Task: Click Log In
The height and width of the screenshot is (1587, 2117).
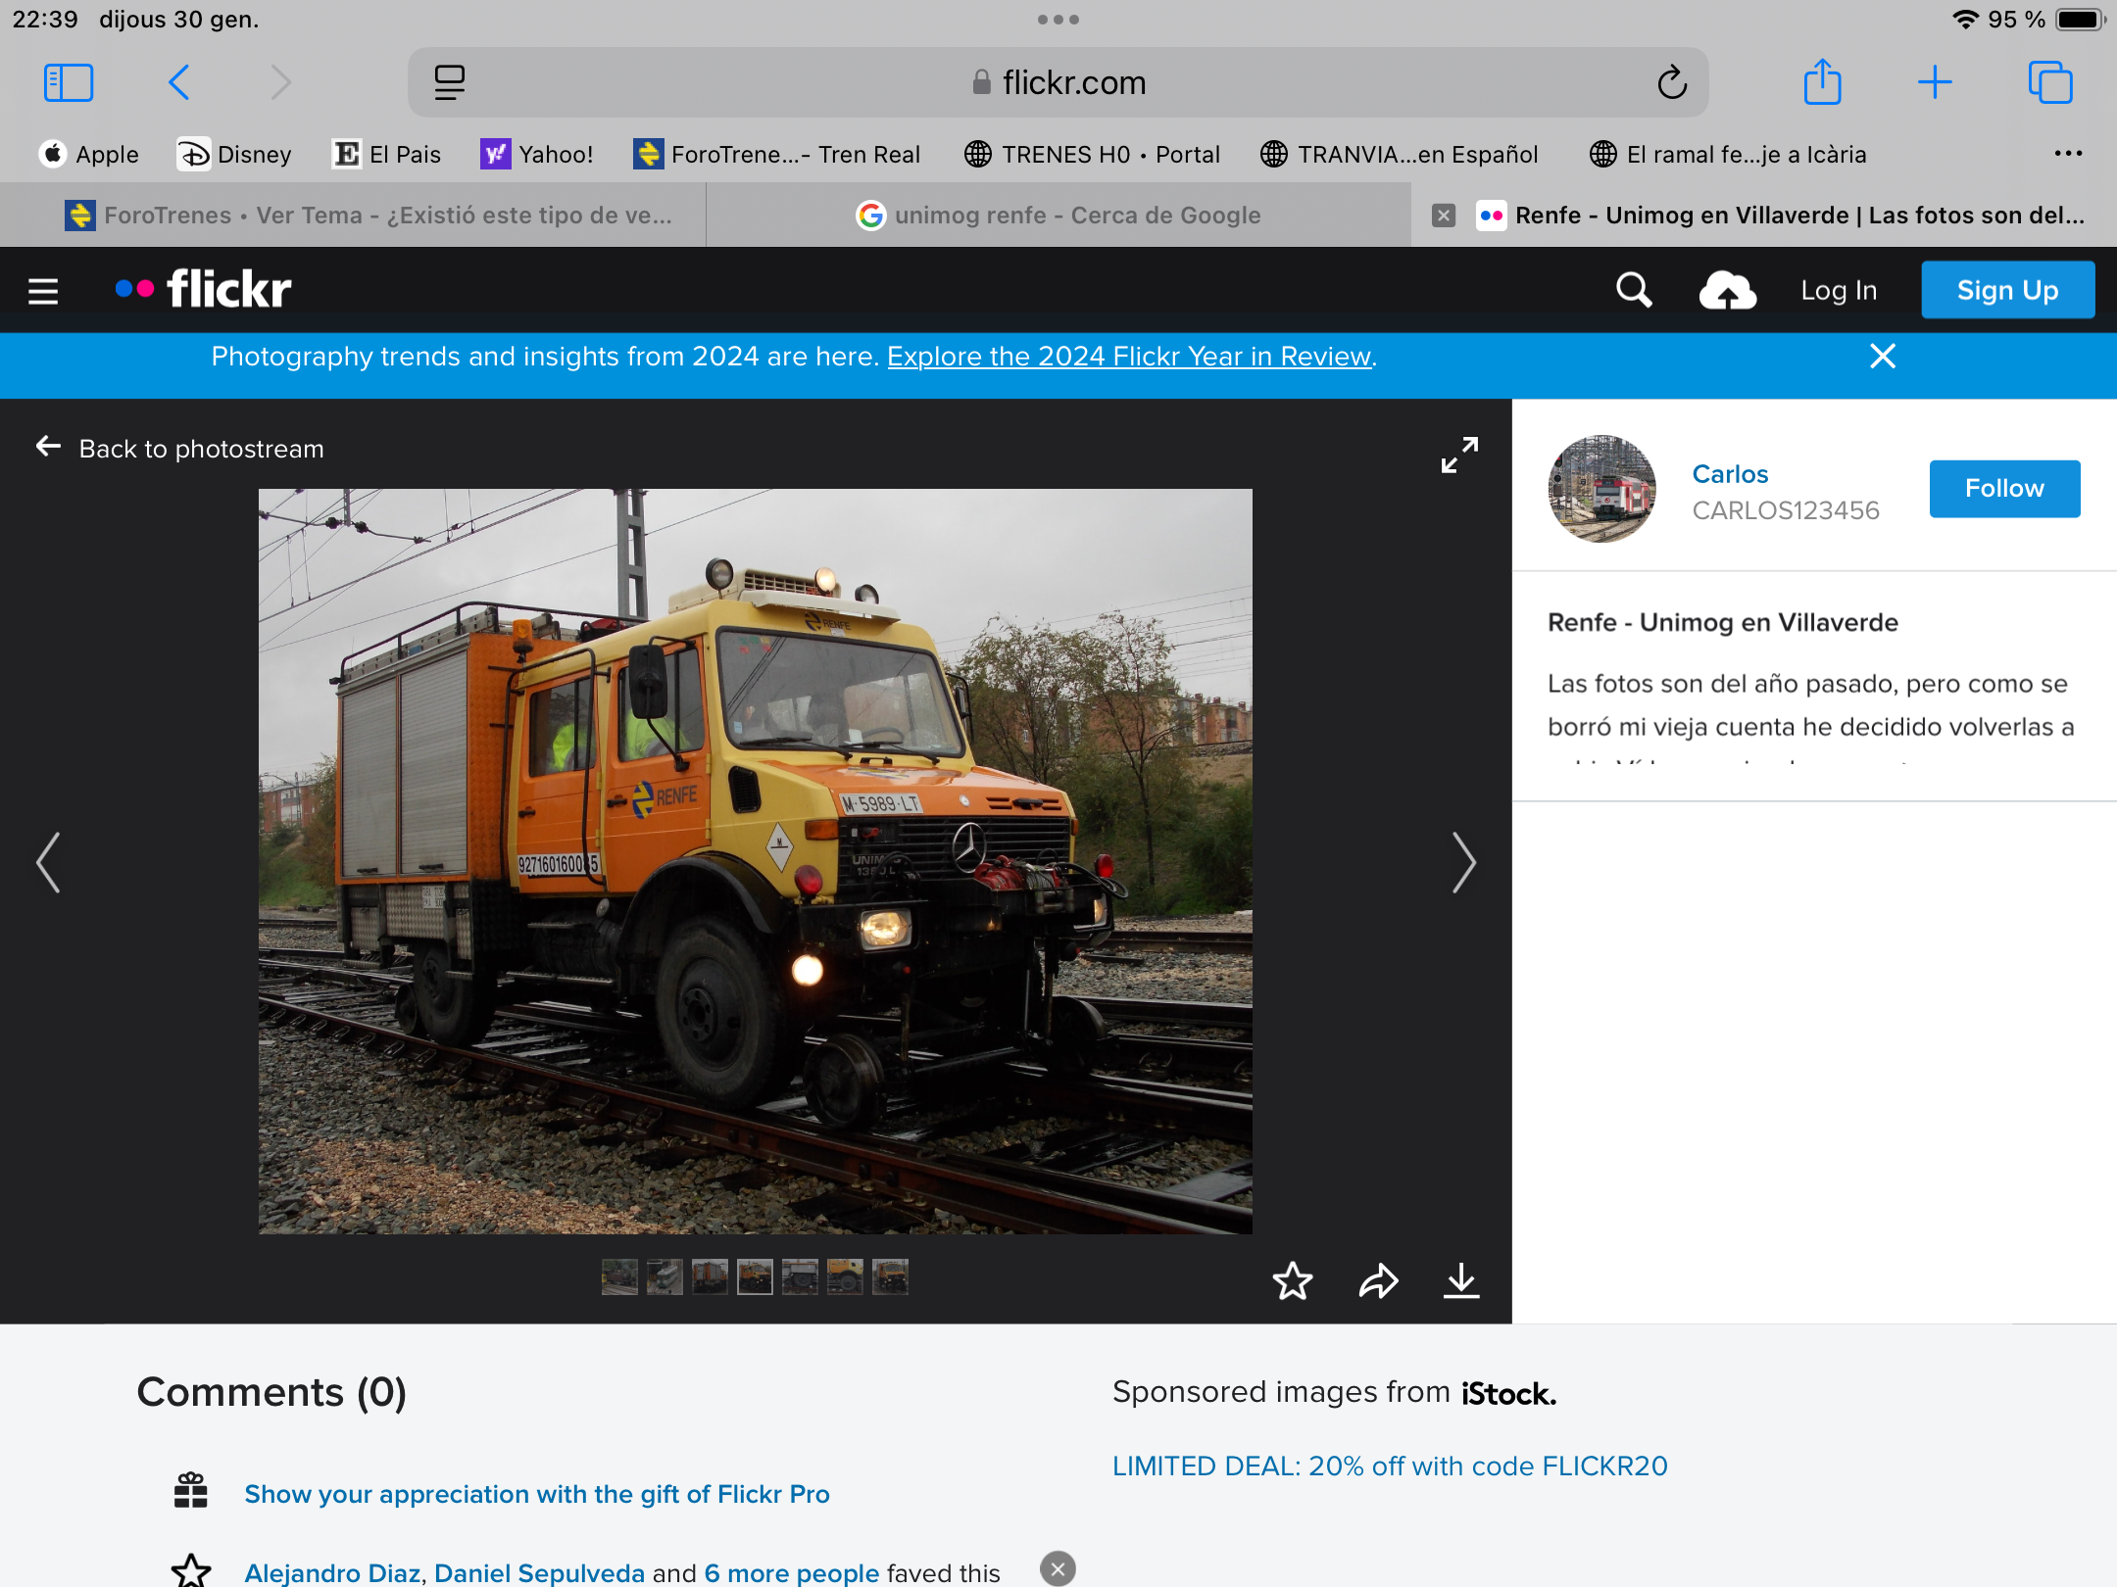Action: pyautogui.click(x=1839, y=291)
